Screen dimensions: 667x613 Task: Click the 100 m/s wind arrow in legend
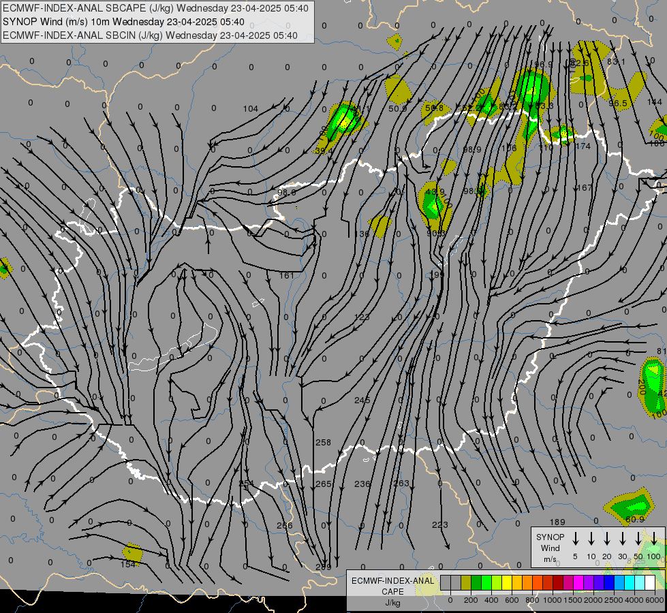pos(654,538)
